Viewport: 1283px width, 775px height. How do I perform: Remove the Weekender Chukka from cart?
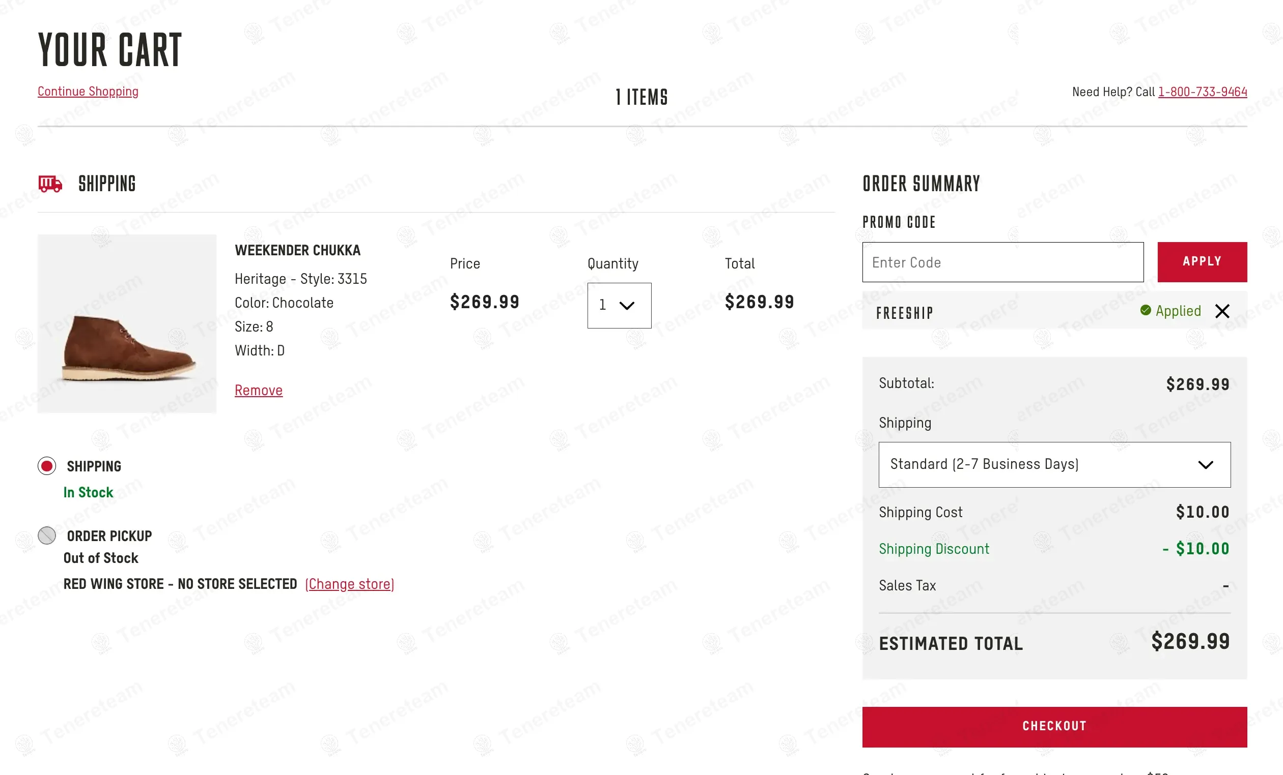tap(258, 390)
